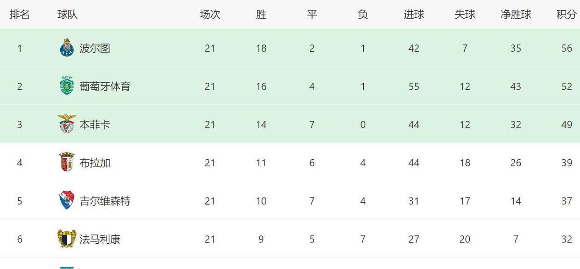Click the 胜 column header
The width and height of the screenshot is (580, 269).
pos(261,14)
